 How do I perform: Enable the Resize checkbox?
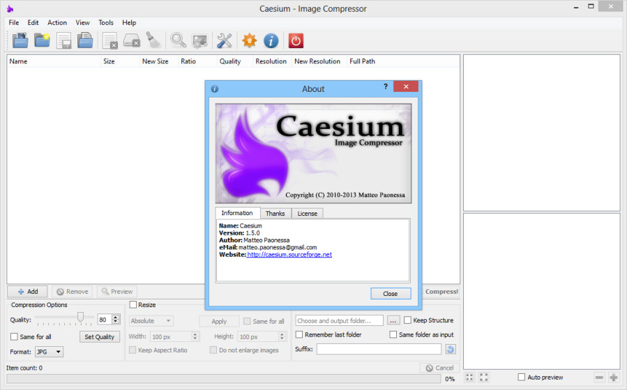click(x=133, y=304)
